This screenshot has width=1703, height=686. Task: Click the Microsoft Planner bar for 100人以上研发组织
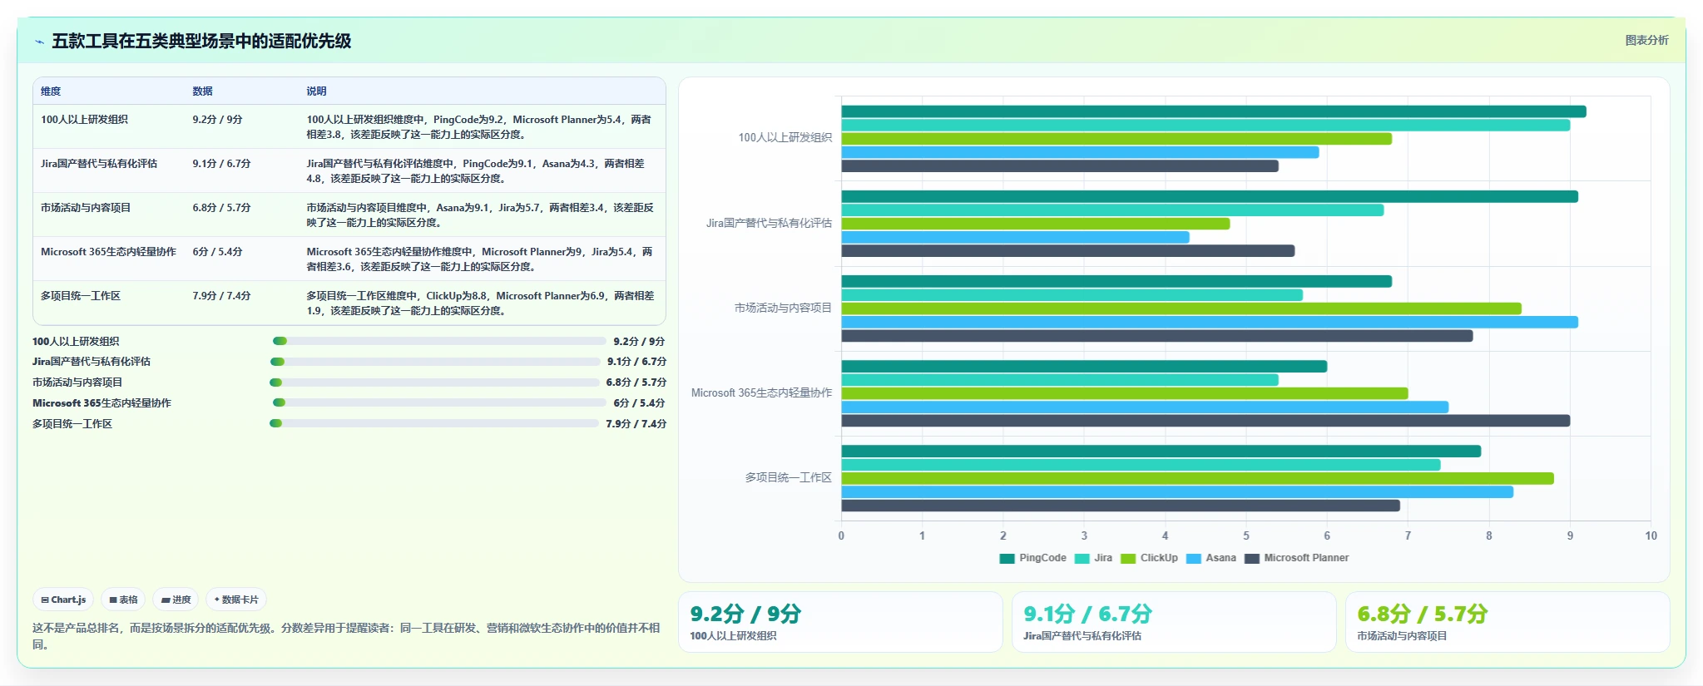pos(1060,166)
